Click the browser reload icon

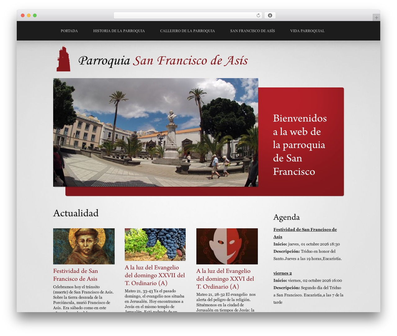pos(258,15)
